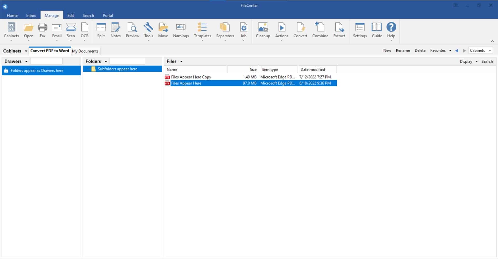The height and width of the screenshot is (259, 498).
Task: Expand the Drawers dropdown arrow
Action: (x=26, y=61)
